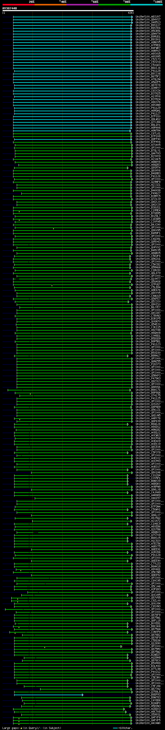Select the UniRef100_Q54E20 label
The height and width of the screenshot is (730, 165).
tap(148, 324)
